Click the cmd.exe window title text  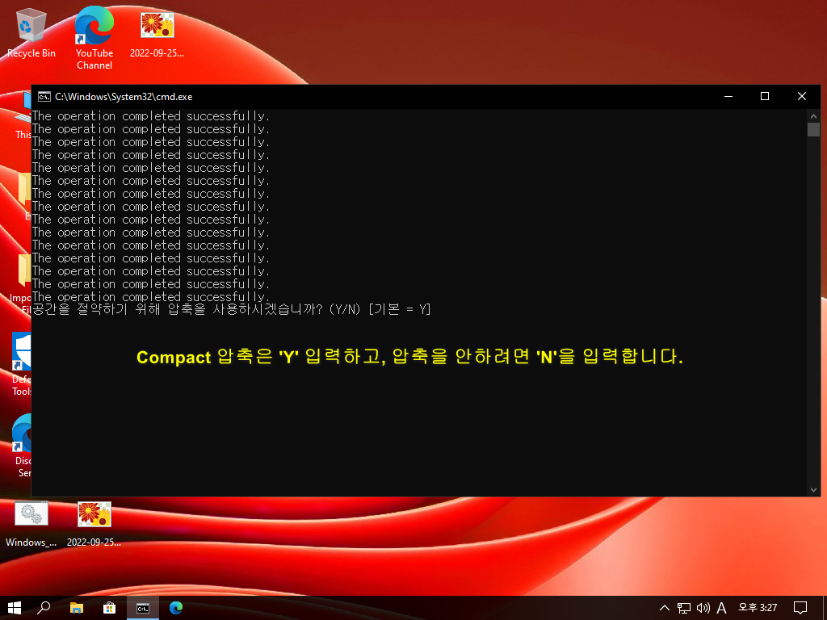pyautogui.click(x=124, y=97)
